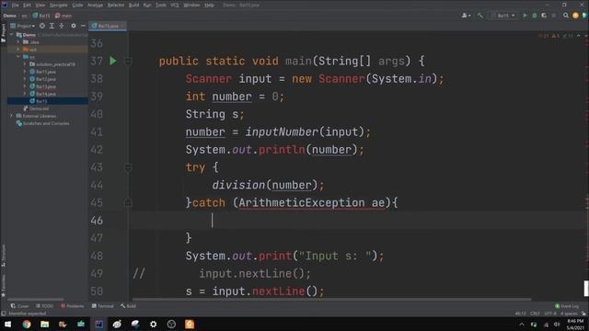Viewport: 589px width, 331px height.
Task: Click the editor horizontal scrollbar
Action: coord(331,300)
